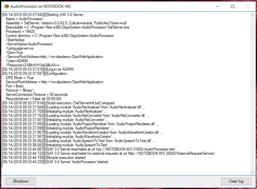The image size is (257, 189).
Task: Click the 'ServerConnectionTimeout = 50 seconds' line
Action: [37, 94]
